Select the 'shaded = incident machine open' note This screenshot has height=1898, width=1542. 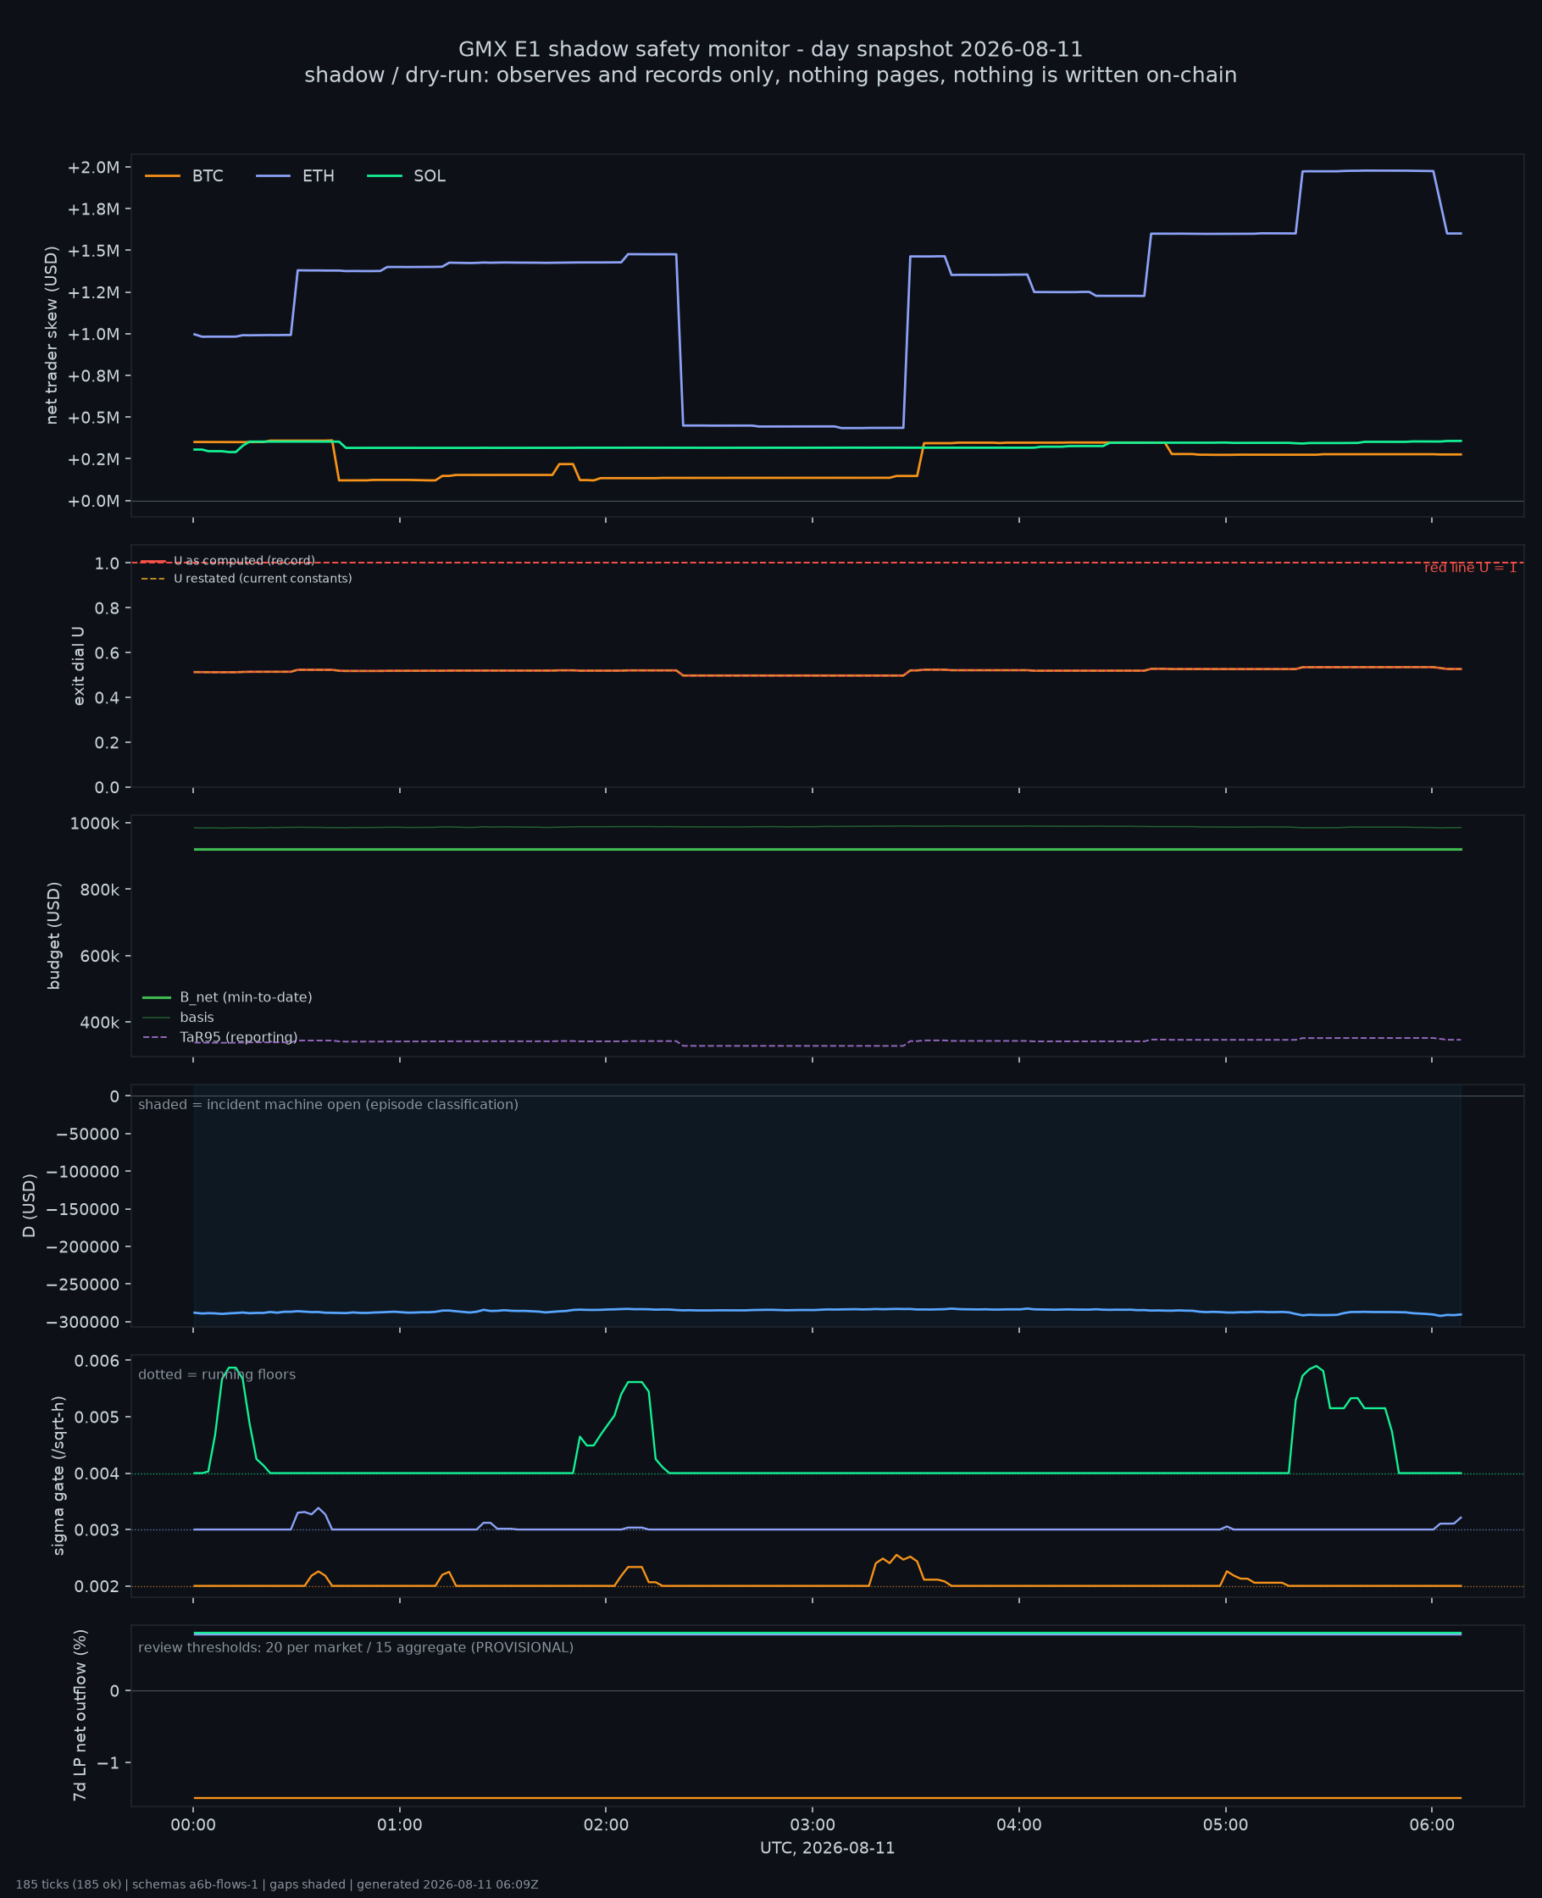(328, 1105)
